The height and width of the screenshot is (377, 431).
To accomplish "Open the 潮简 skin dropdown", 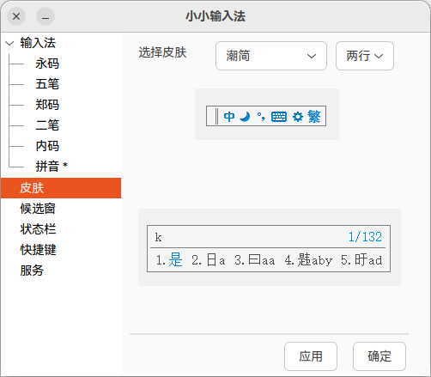I will (271, 56).
